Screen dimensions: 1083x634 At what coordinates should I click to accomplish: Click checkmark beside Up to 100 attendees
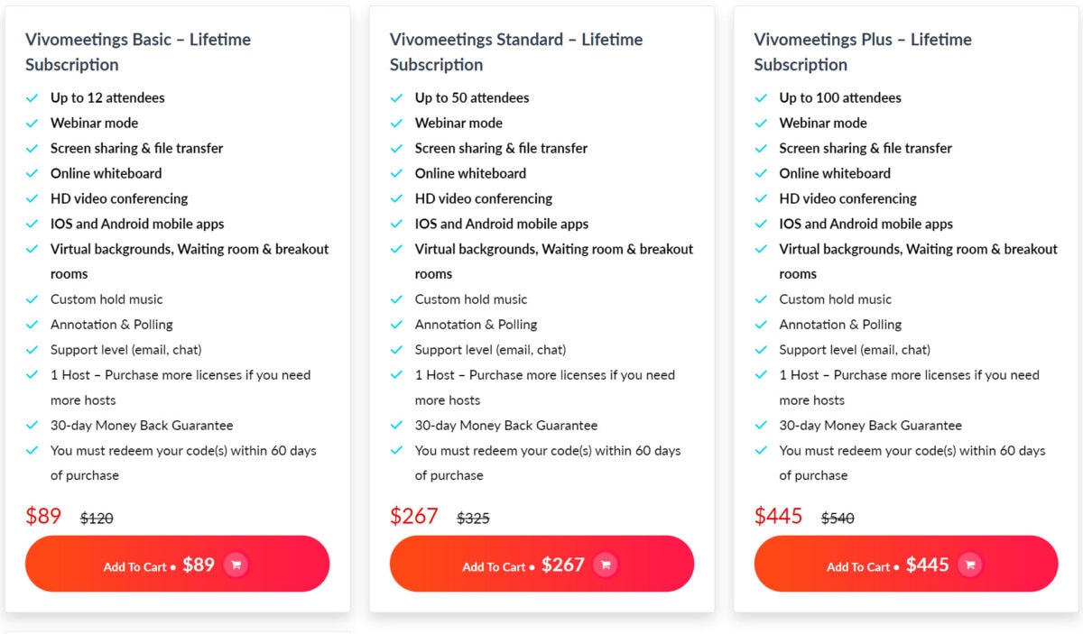761,97
